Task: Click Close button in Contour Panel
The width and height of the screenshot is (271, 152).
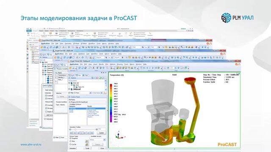Action: [102, 148]
